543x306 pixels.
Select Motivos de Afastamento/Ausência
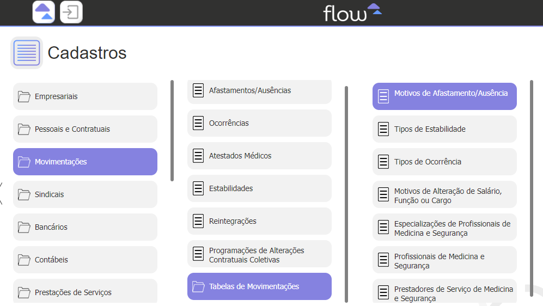[444, 96]
